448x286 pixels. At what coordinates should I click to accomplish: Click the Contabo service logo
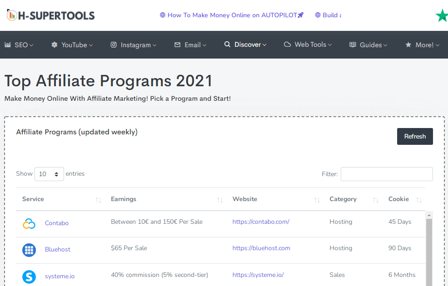coord(29,223)
